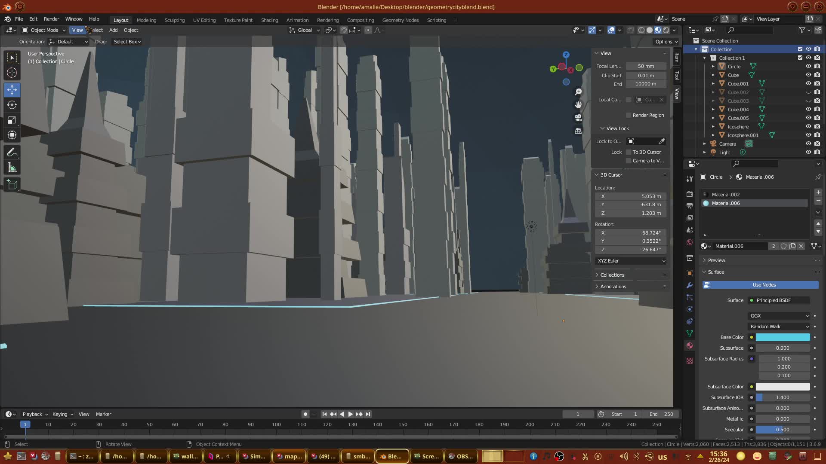Image resolution: width=826 pixels, height=464 pixels.
Task: Click the Base Color cyan swatch
Action: click(x=783, y=337)
